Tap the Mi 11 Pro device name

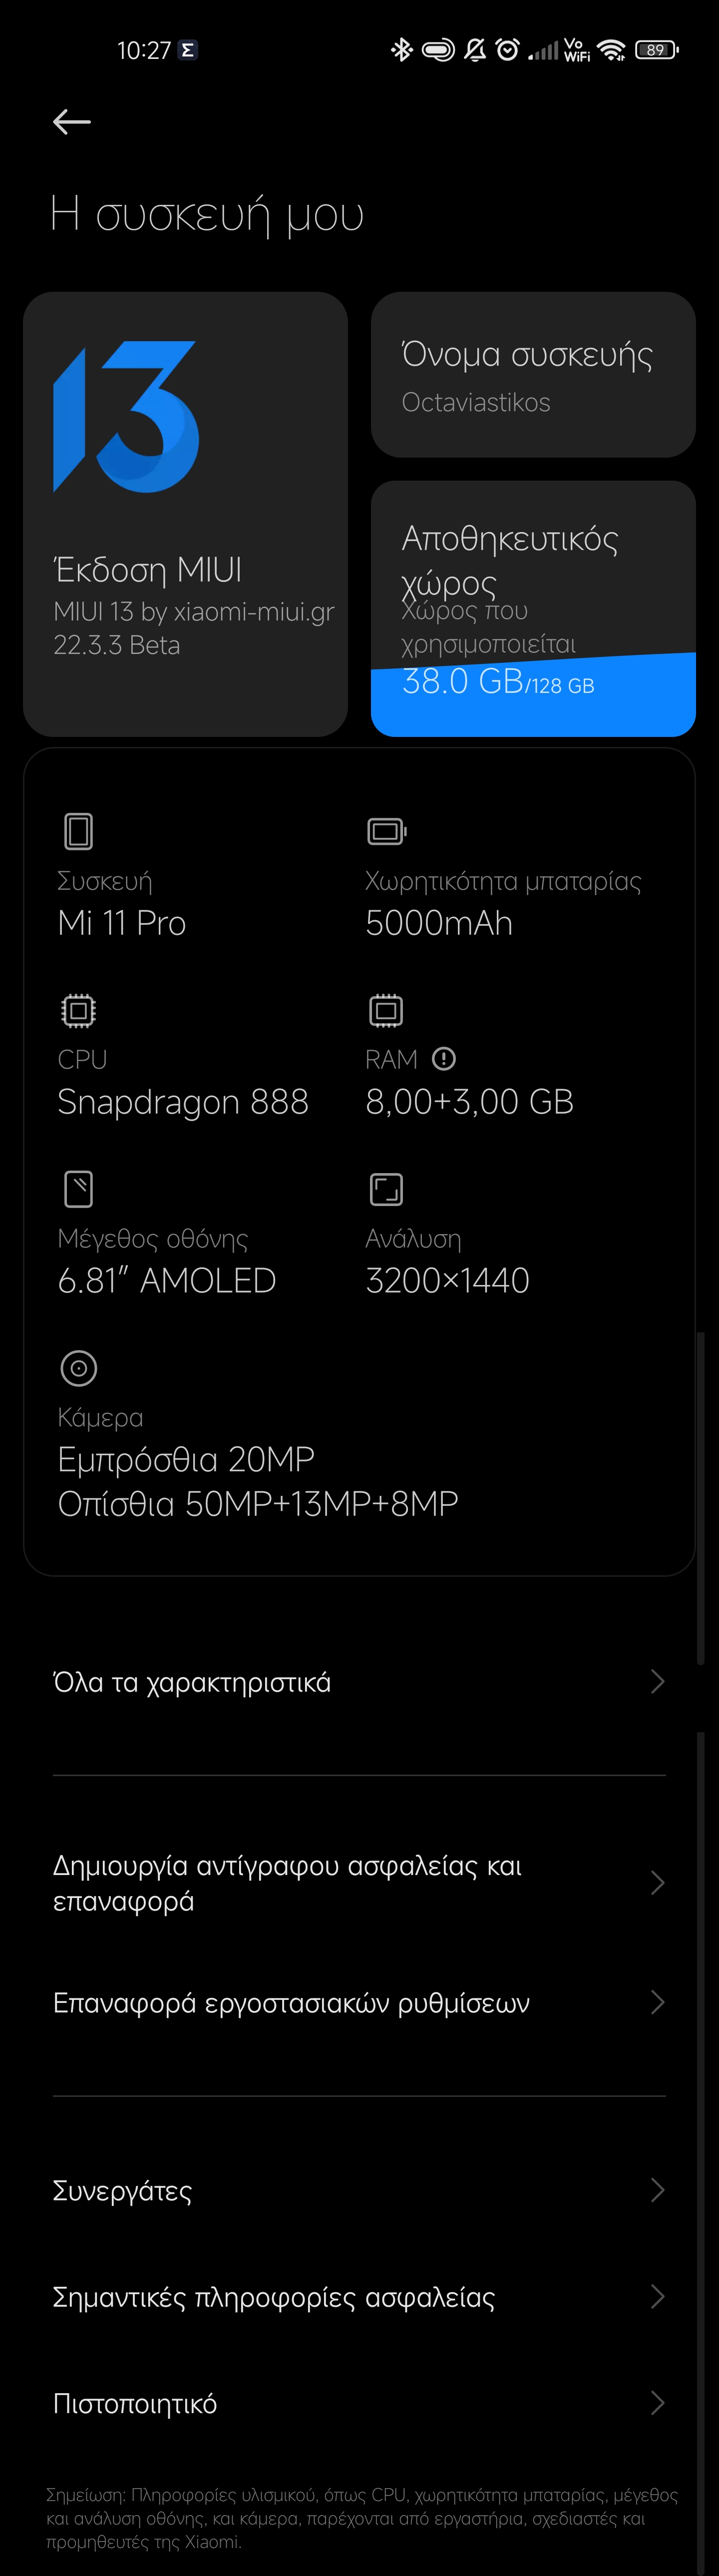click(x=122, y=922)
